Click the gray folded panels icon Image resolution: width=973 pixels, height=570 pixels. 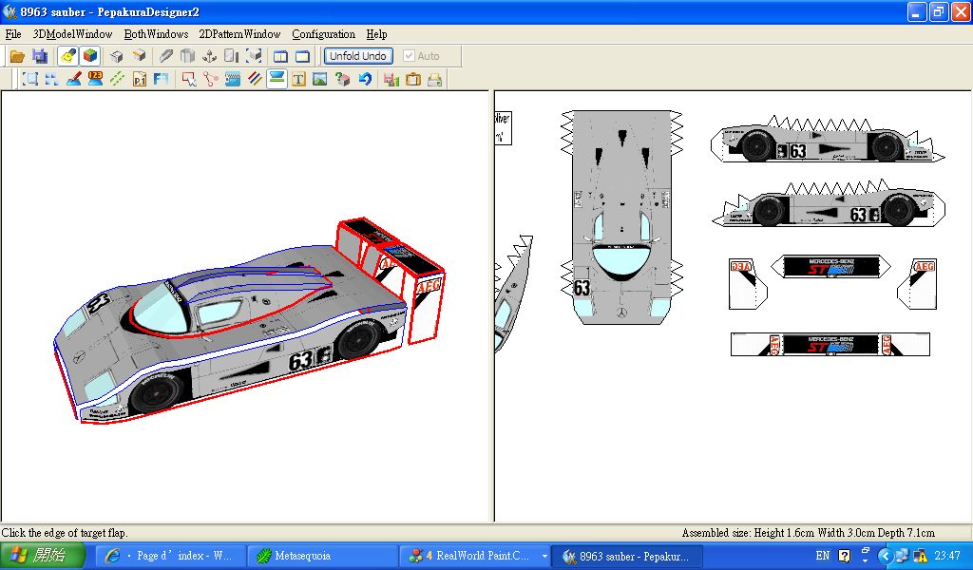187,56
